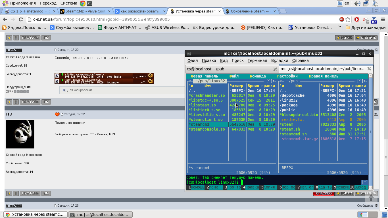Screen dimensions: 388x218
Task: Open the awp_india server banner
Action: pos(104,76)
